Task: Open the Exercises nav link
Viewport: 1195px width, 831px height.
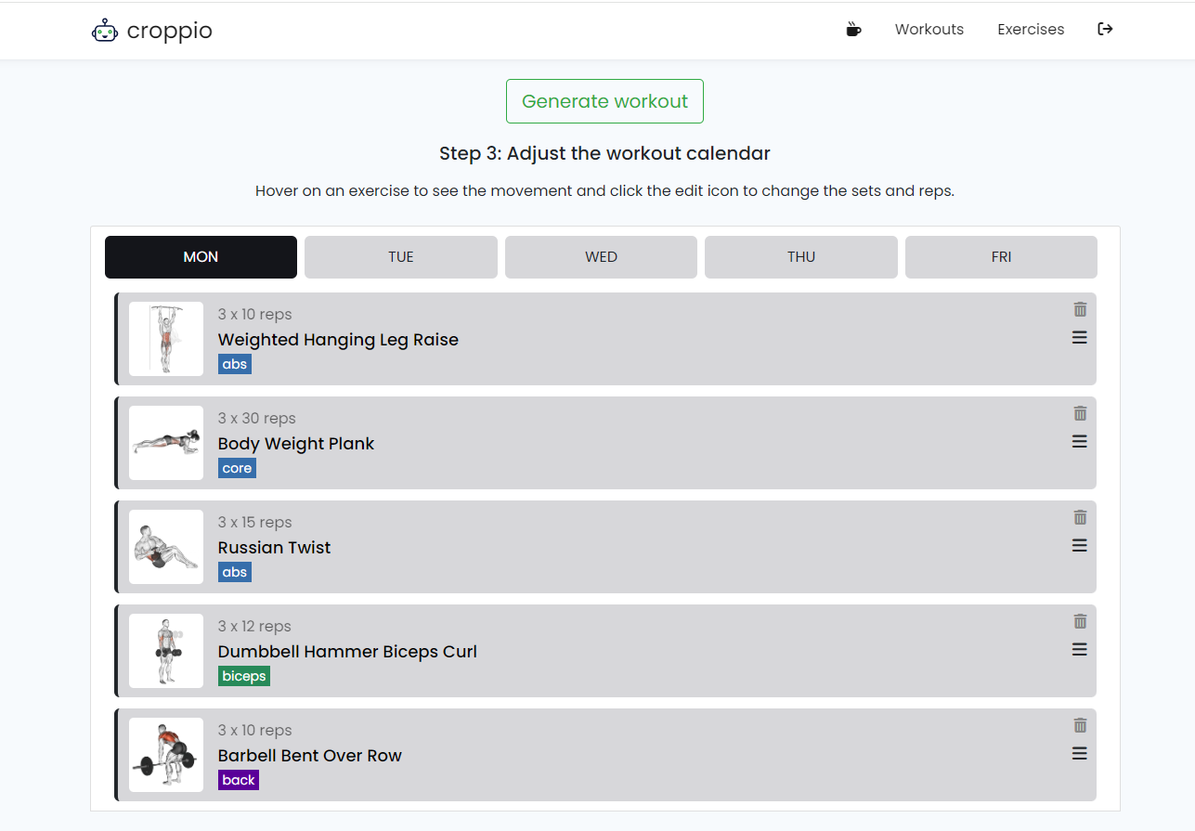Action: pos(1031,30)
